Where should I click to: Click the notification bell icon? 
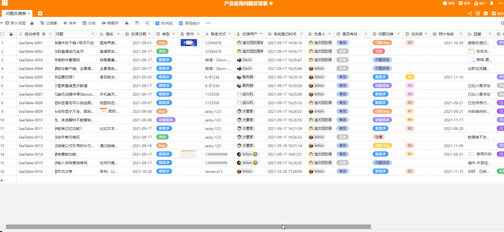[492, 3]
